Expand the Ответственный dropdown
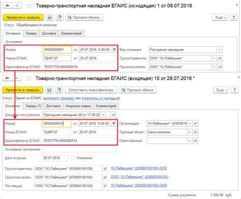The image size is (241, 199). 190,140
